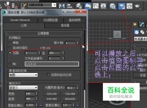Open Render Setup teapot icon
The width and height of the screenshot is (147, 108).
[x=122, y=6]
